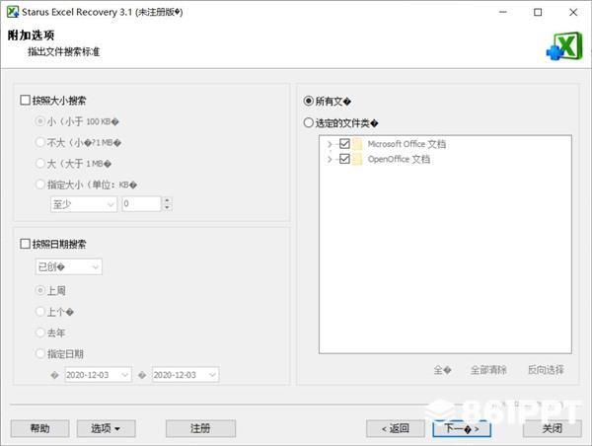Image resolution: width=592 pixels, height=446 pixels.
Task: Select the 指定大小 radio option
Action: (x=40, y=185)
